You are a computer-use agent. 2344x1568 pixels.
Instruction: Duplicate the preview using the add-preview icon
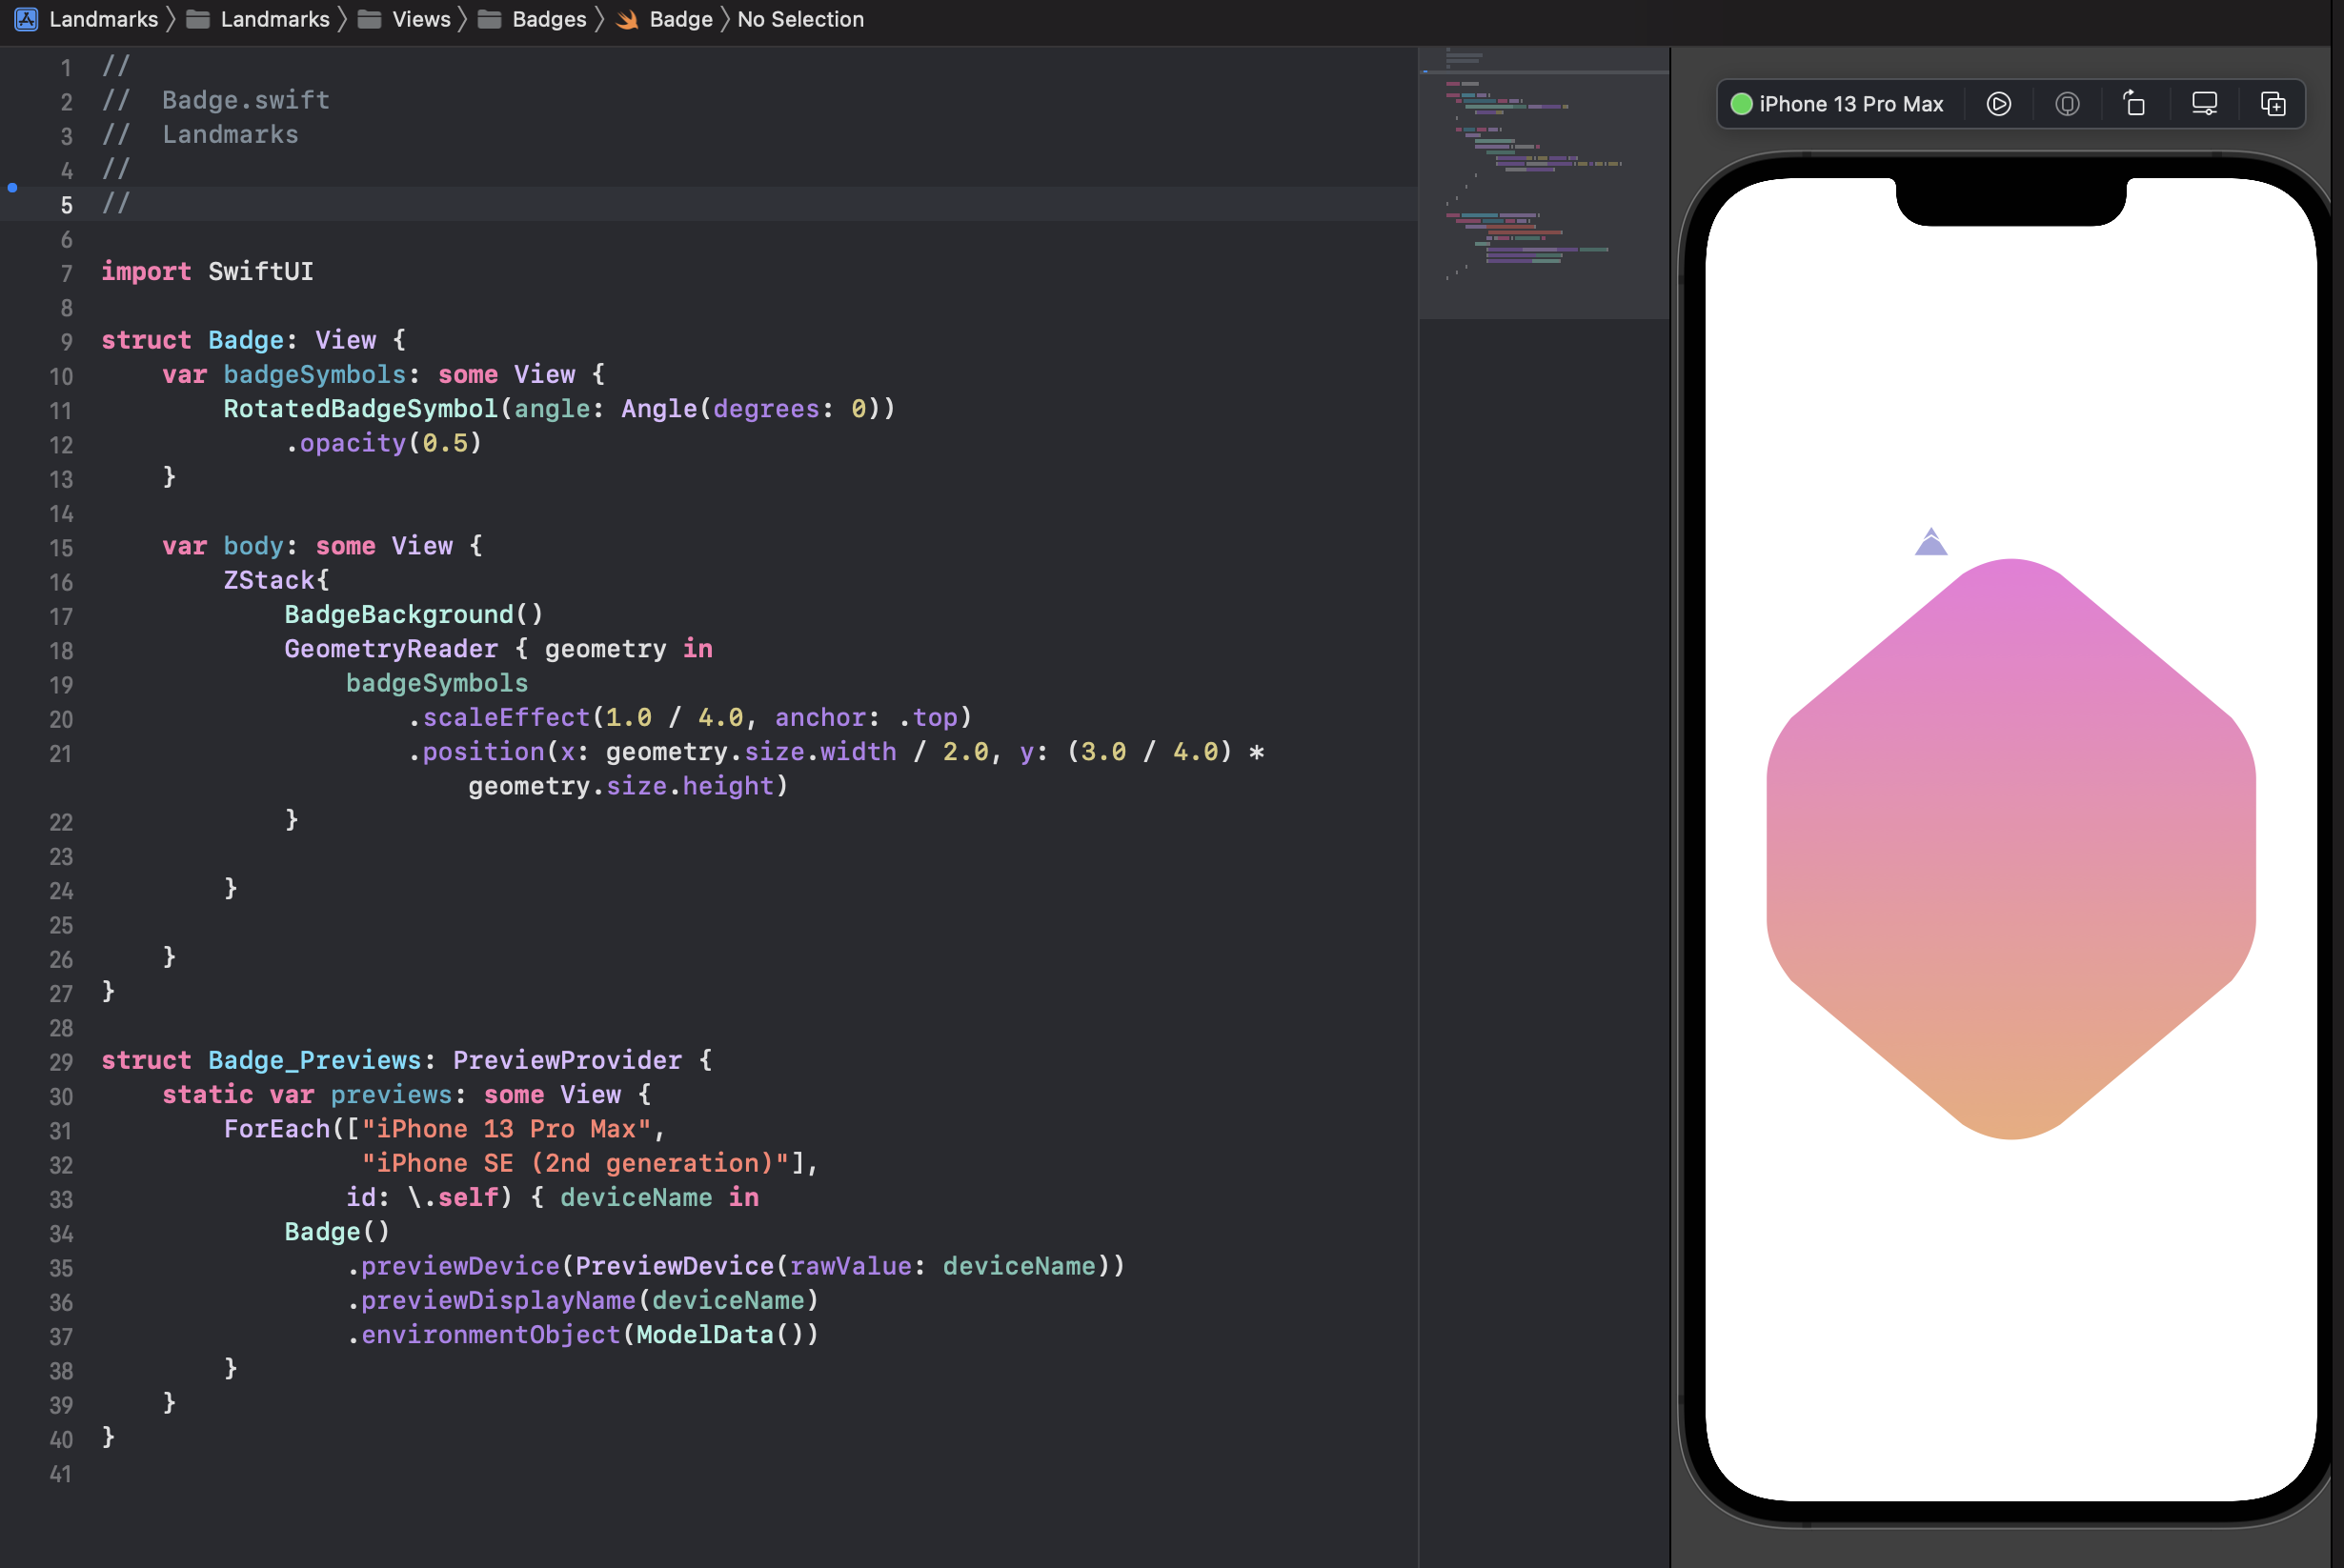click(x=2271, y=103)
